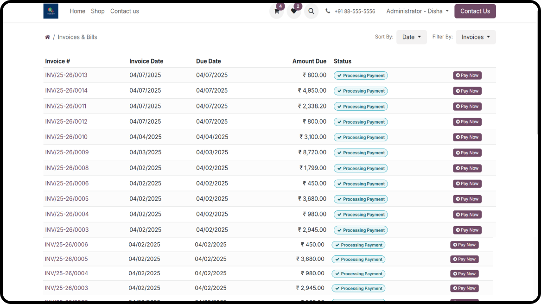Open the shopping cart icon

[x=276, y=11]
